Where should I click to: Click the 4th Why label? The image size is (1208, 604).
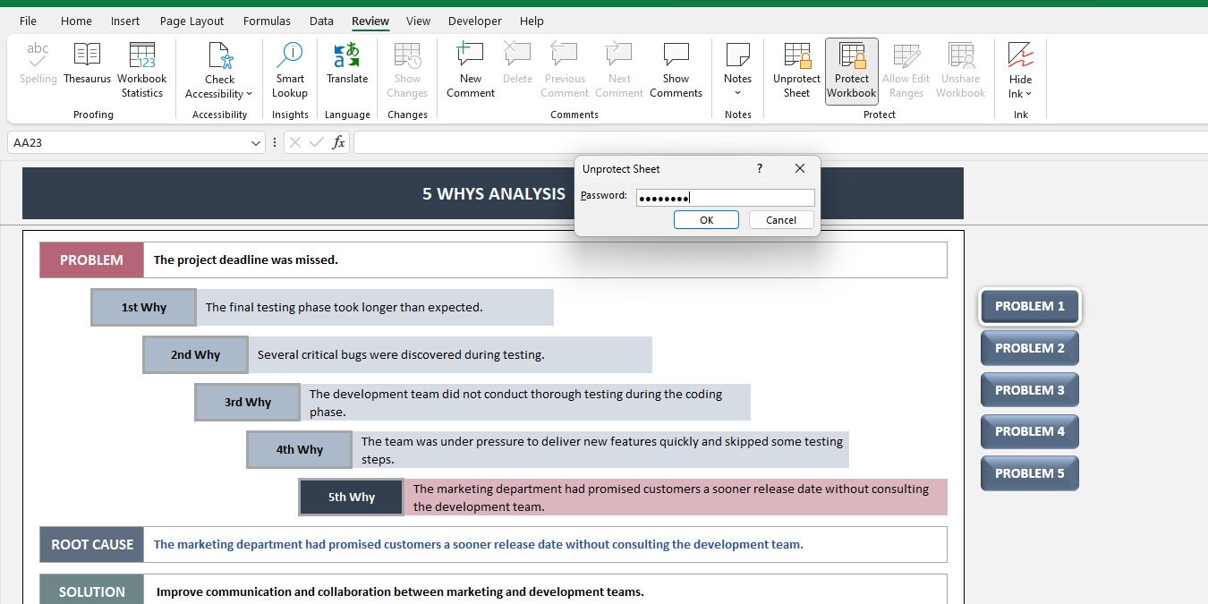pyautogui.click(x=299, y=449)
